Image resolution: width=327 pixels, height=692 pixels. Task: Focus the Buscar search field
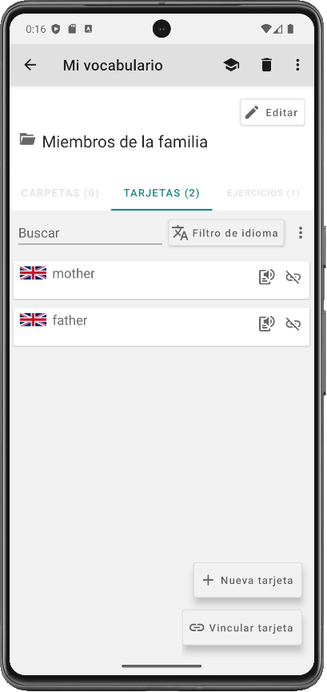90,233
